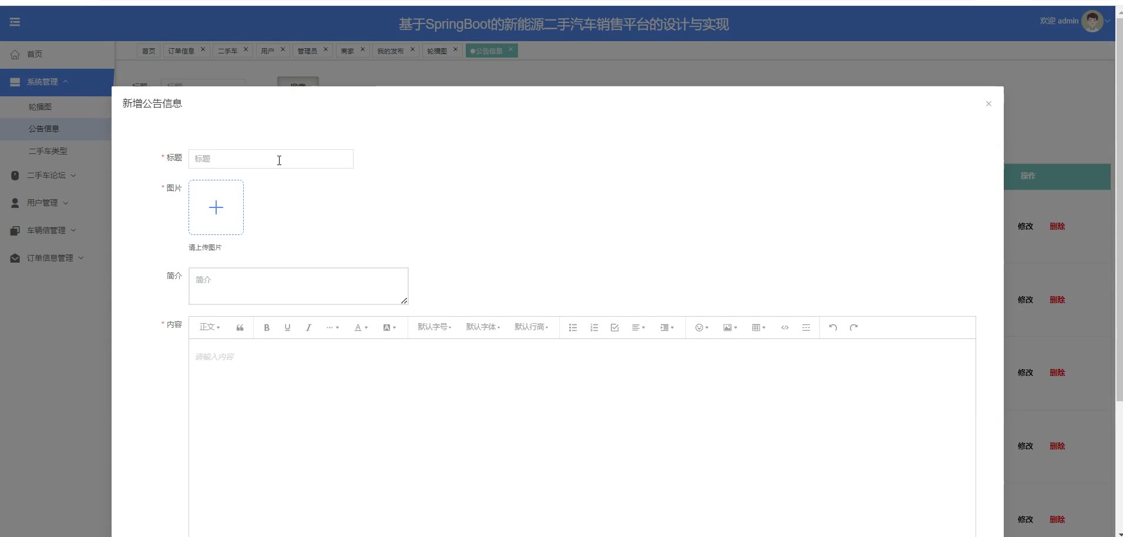Expand the 订单信息管理 sidebar menu
The height and width of the screenshot is (537, 1123).
(x=57, y=258)
